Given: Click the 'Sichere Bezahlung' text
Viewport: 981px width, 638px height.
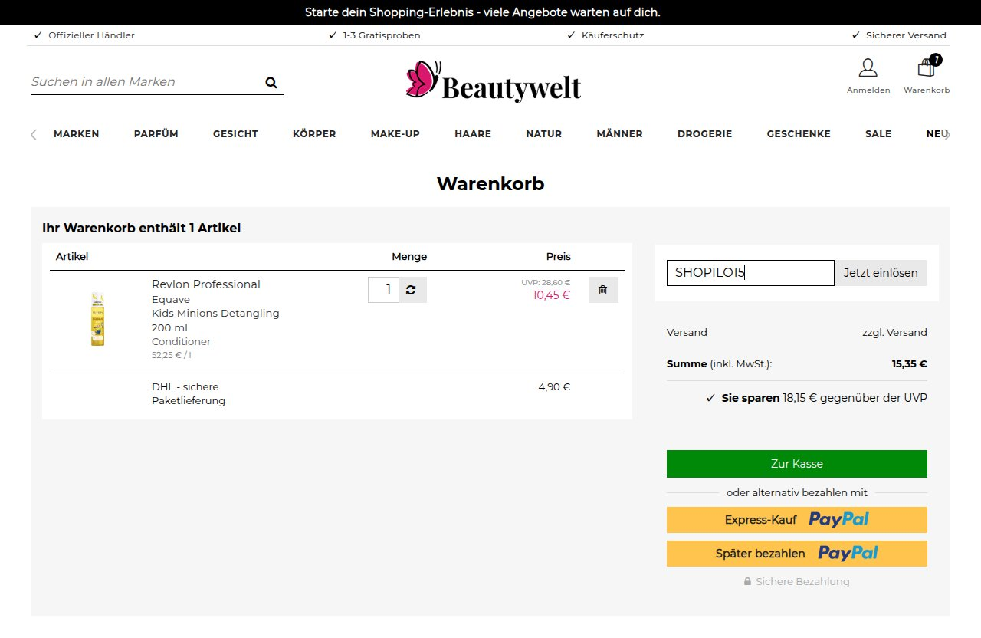Looking at the screenshot, I should click(802, 582).
